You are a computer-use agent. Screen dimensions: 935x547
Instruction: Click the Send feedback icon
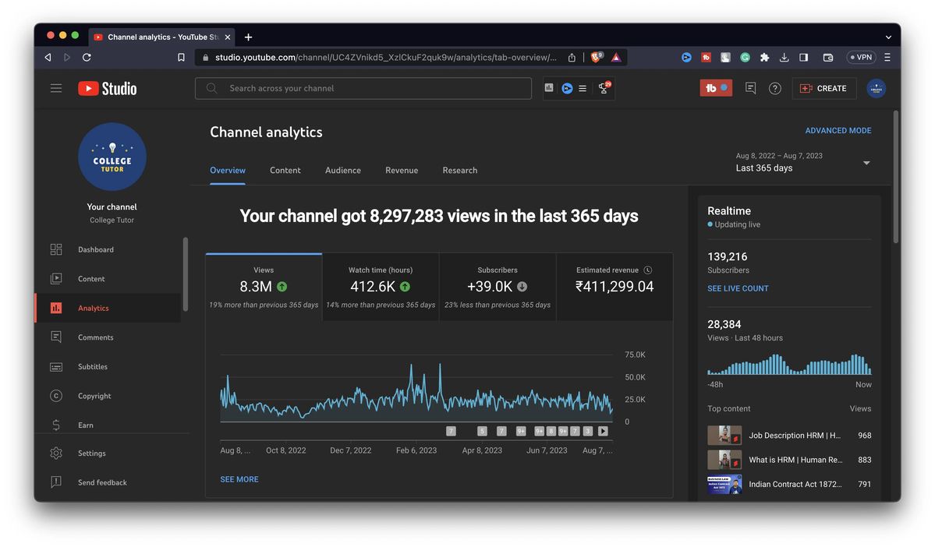point(55,482)
